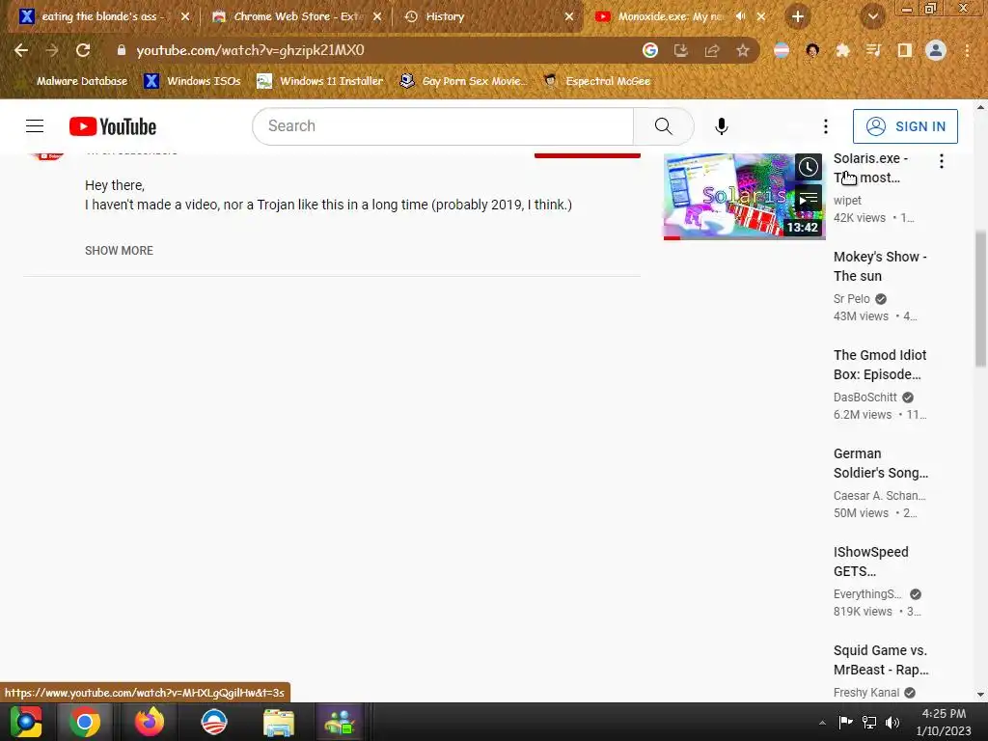
Task: Open Squid Game vs. MrBeast video
Action: [881, 660]
